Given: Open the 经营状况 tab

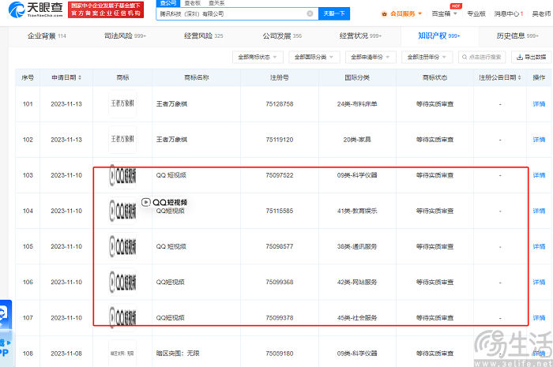Looking at the screenshot, I should [360, 36].
